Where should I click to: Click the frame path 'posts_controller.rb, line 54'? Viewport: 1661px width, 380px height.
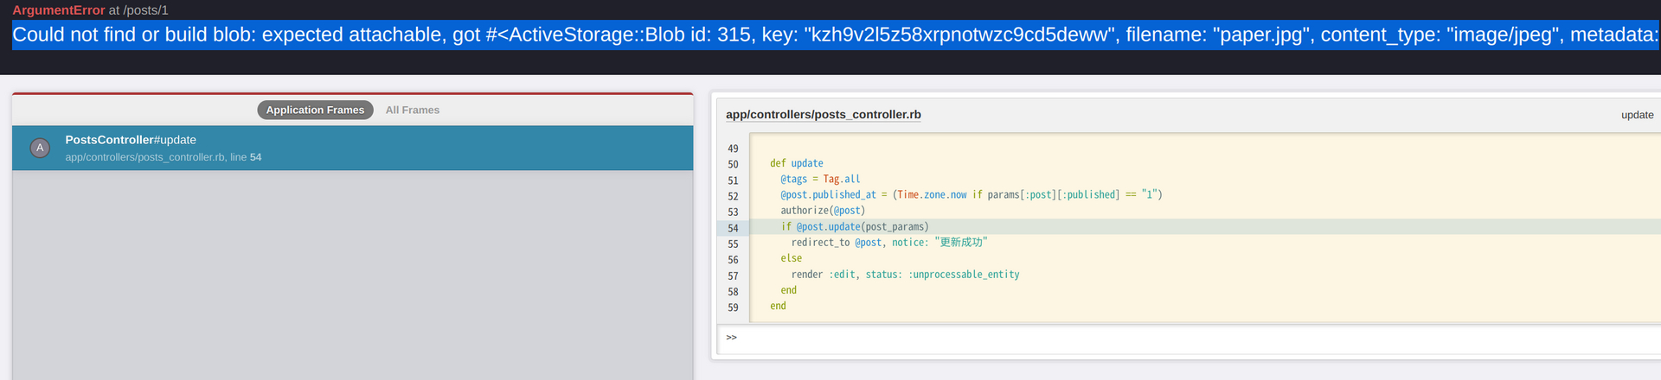[164, 157]
